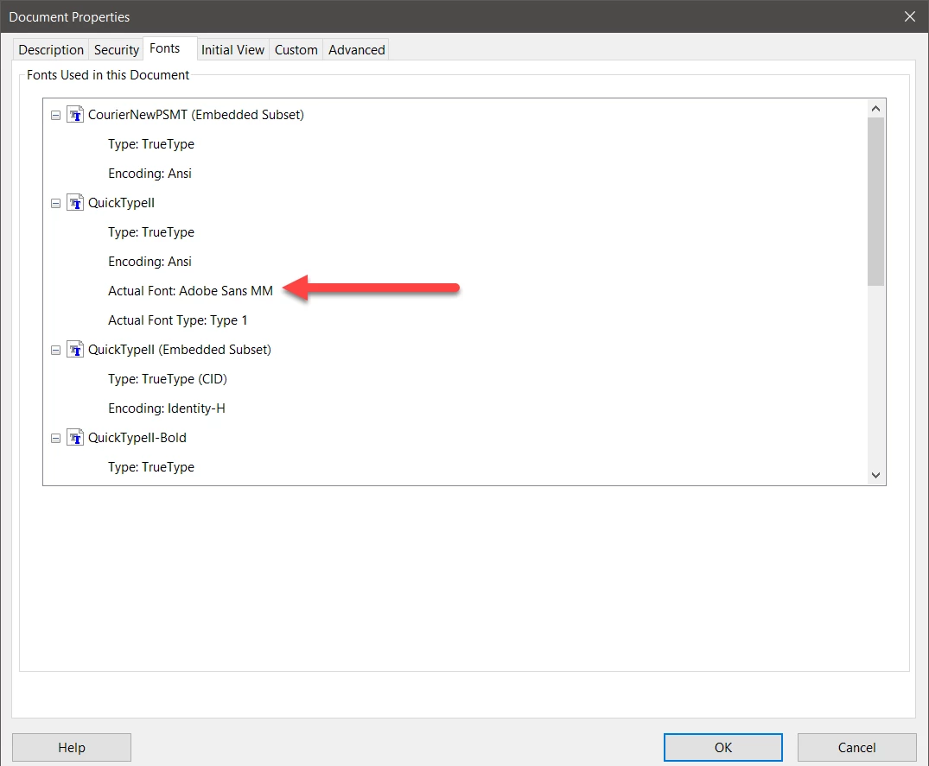Open the Custom tab

pyautogui.click(x=296, y=50)
